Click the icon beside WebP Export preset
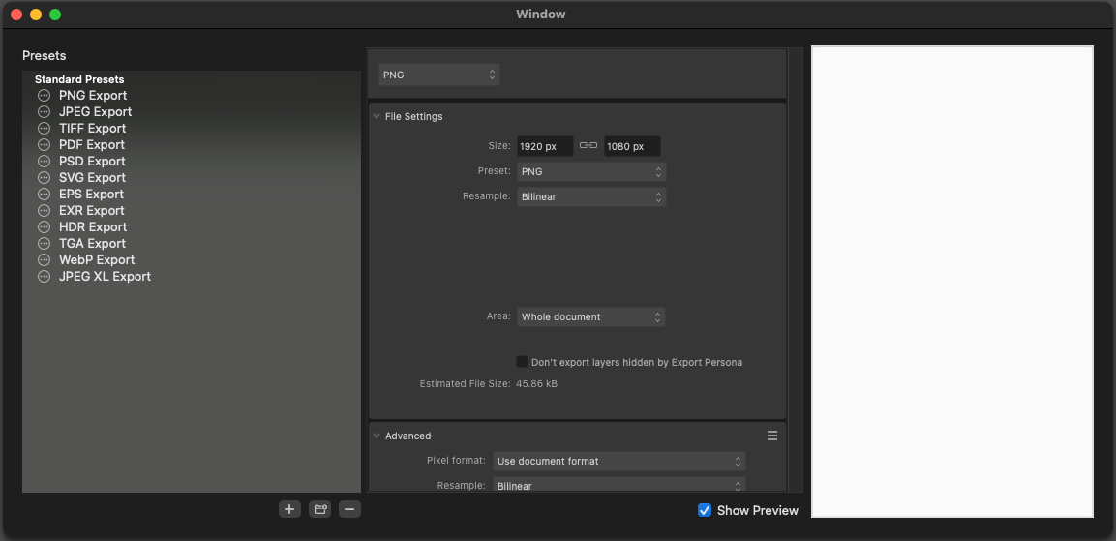The height and width of the screenshot is (541, 1116). (44, 260)
